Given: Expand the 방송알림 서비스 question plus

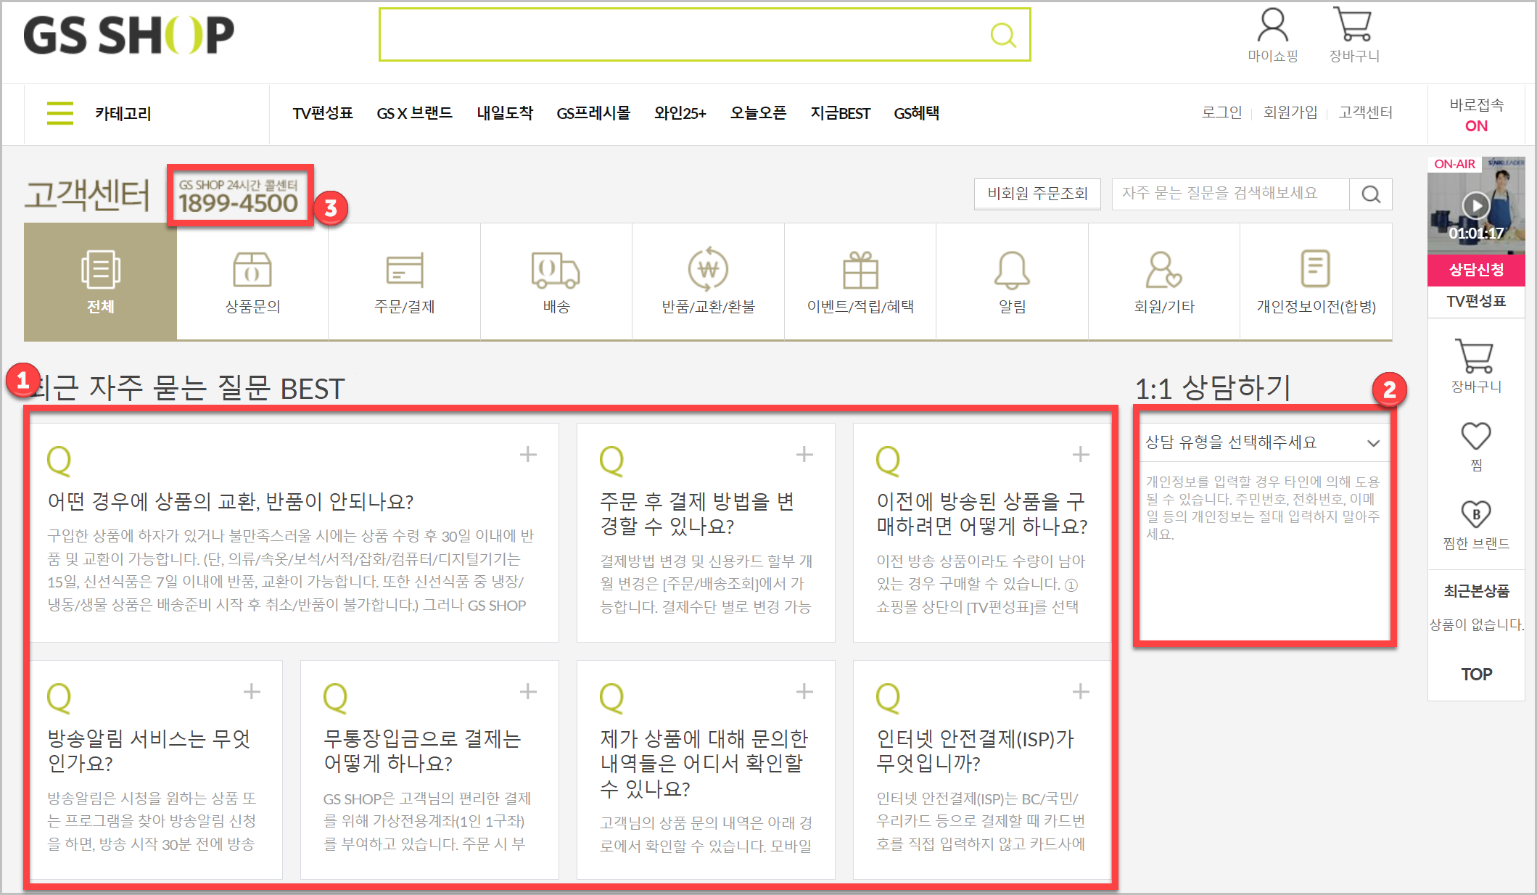Looking at the screenshot, I should [252, 692].
